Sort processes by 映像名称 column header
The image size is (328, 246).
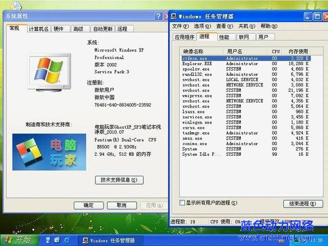pyautogui.click(x=201, y=51)
